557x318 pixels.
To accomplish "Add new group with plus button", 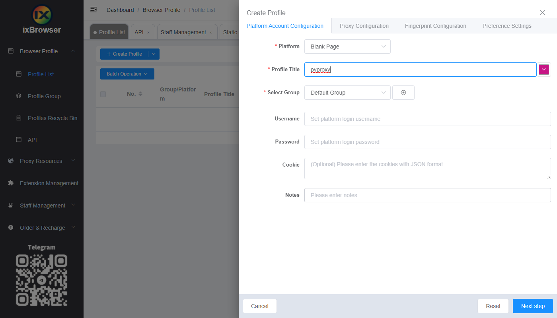I will [x=403, y=93].
